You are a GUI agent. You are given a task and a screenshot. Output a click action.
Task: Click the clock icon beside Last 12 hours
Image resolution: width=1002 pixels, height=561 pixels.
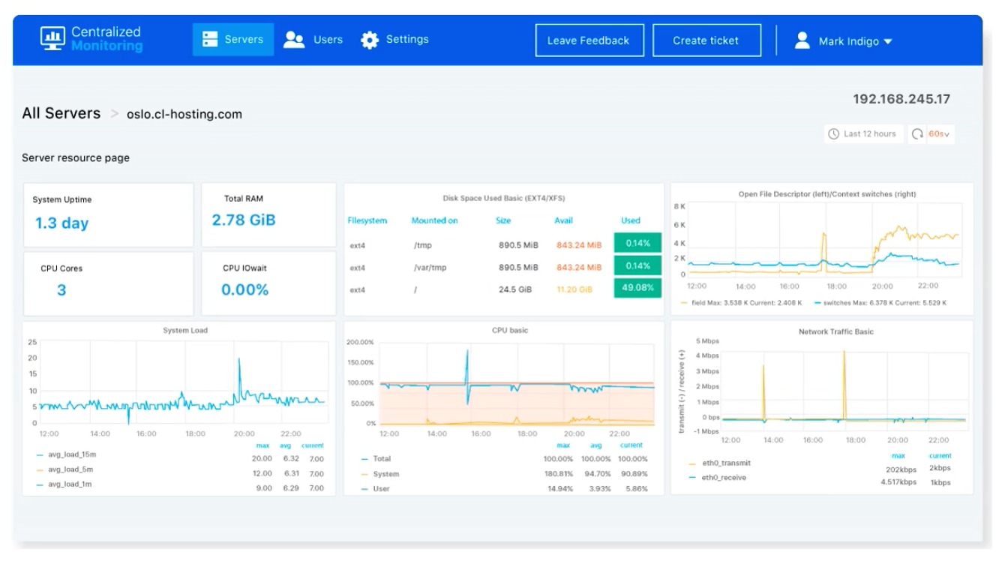tap(834, 134)
